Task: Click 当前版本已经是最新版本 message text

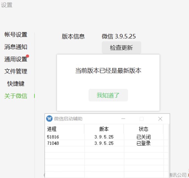Action: [108, 71]
